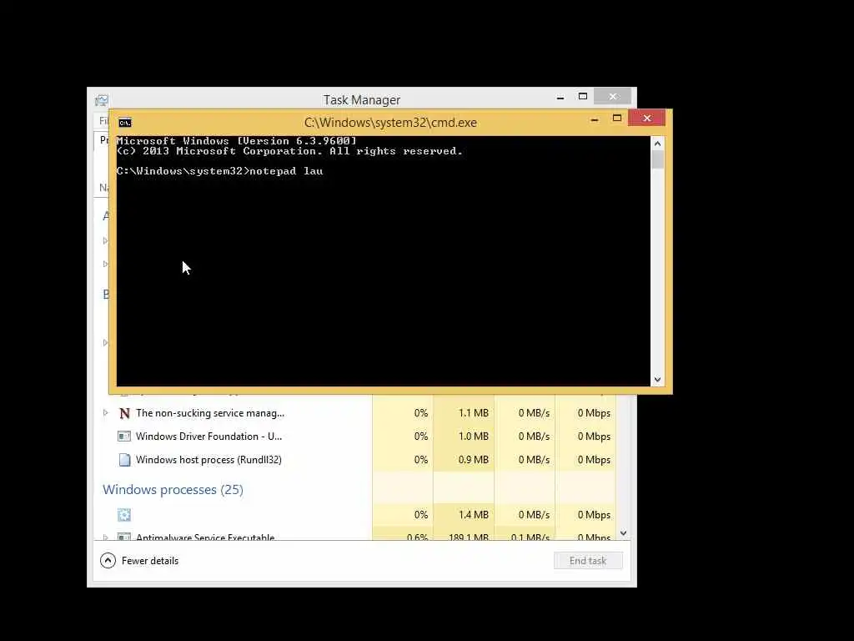This screenshot has width=854, height=641.
Task: Click the End task button
Action: coord(588,560)
